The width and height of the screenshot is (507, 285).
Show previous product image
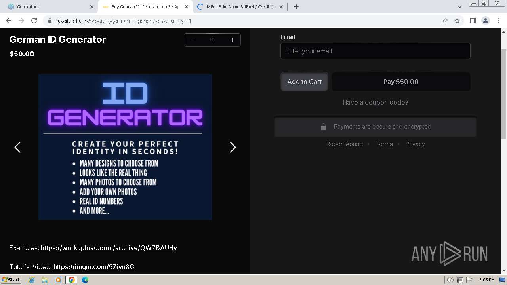[x=17, y=147]
